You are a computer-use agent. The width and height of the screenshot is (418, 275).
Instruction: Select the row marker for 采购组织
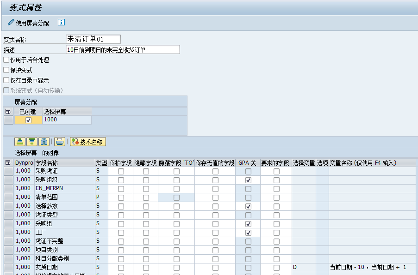click(8, 180)
